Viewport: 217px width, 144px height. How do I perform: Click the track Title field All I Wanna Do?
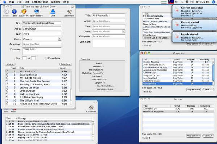pos(109,15)
